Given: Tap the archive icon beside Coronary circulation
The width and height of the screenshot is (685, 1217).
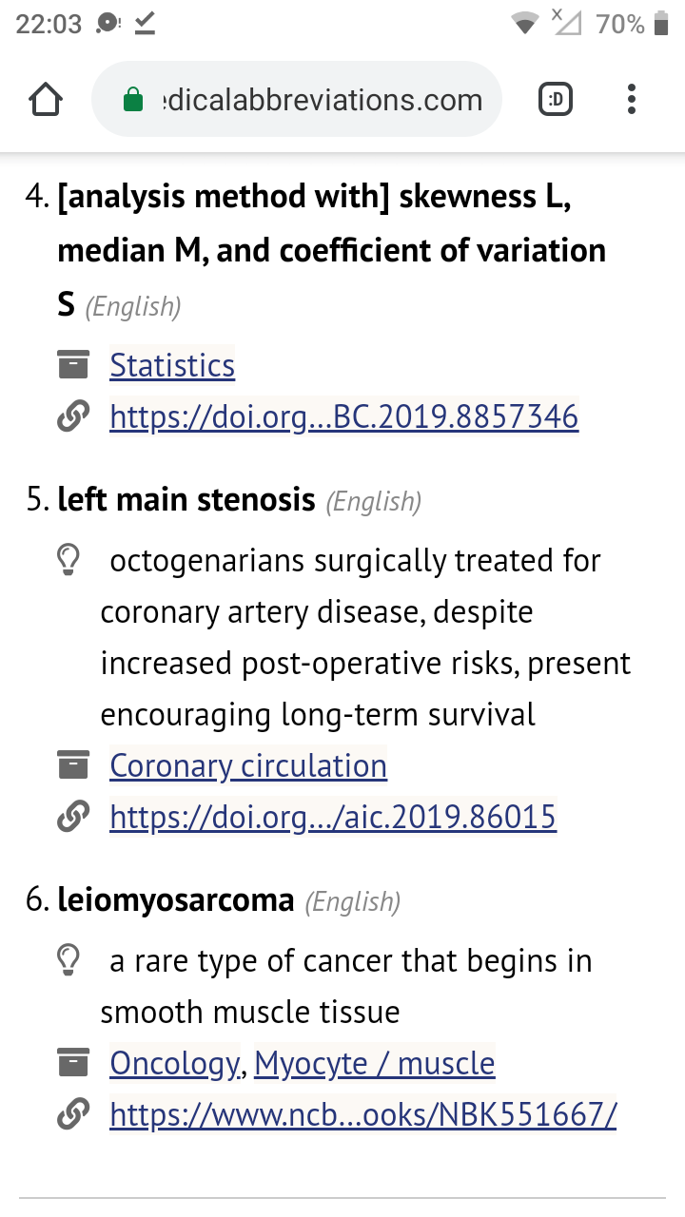Looking at the screenshot, I should [72, 764].
